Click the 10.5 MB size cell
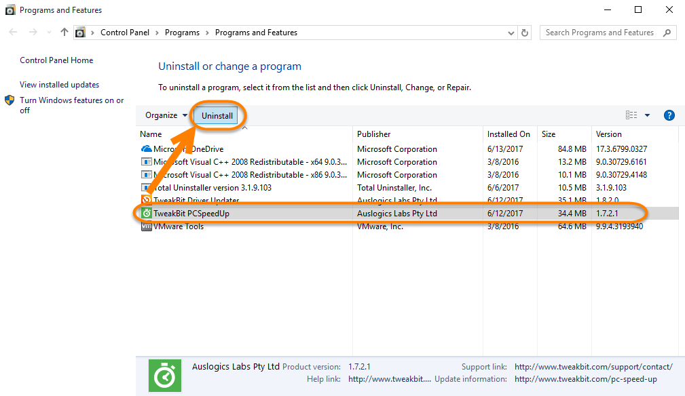685x396 pixels. (572, 188)
